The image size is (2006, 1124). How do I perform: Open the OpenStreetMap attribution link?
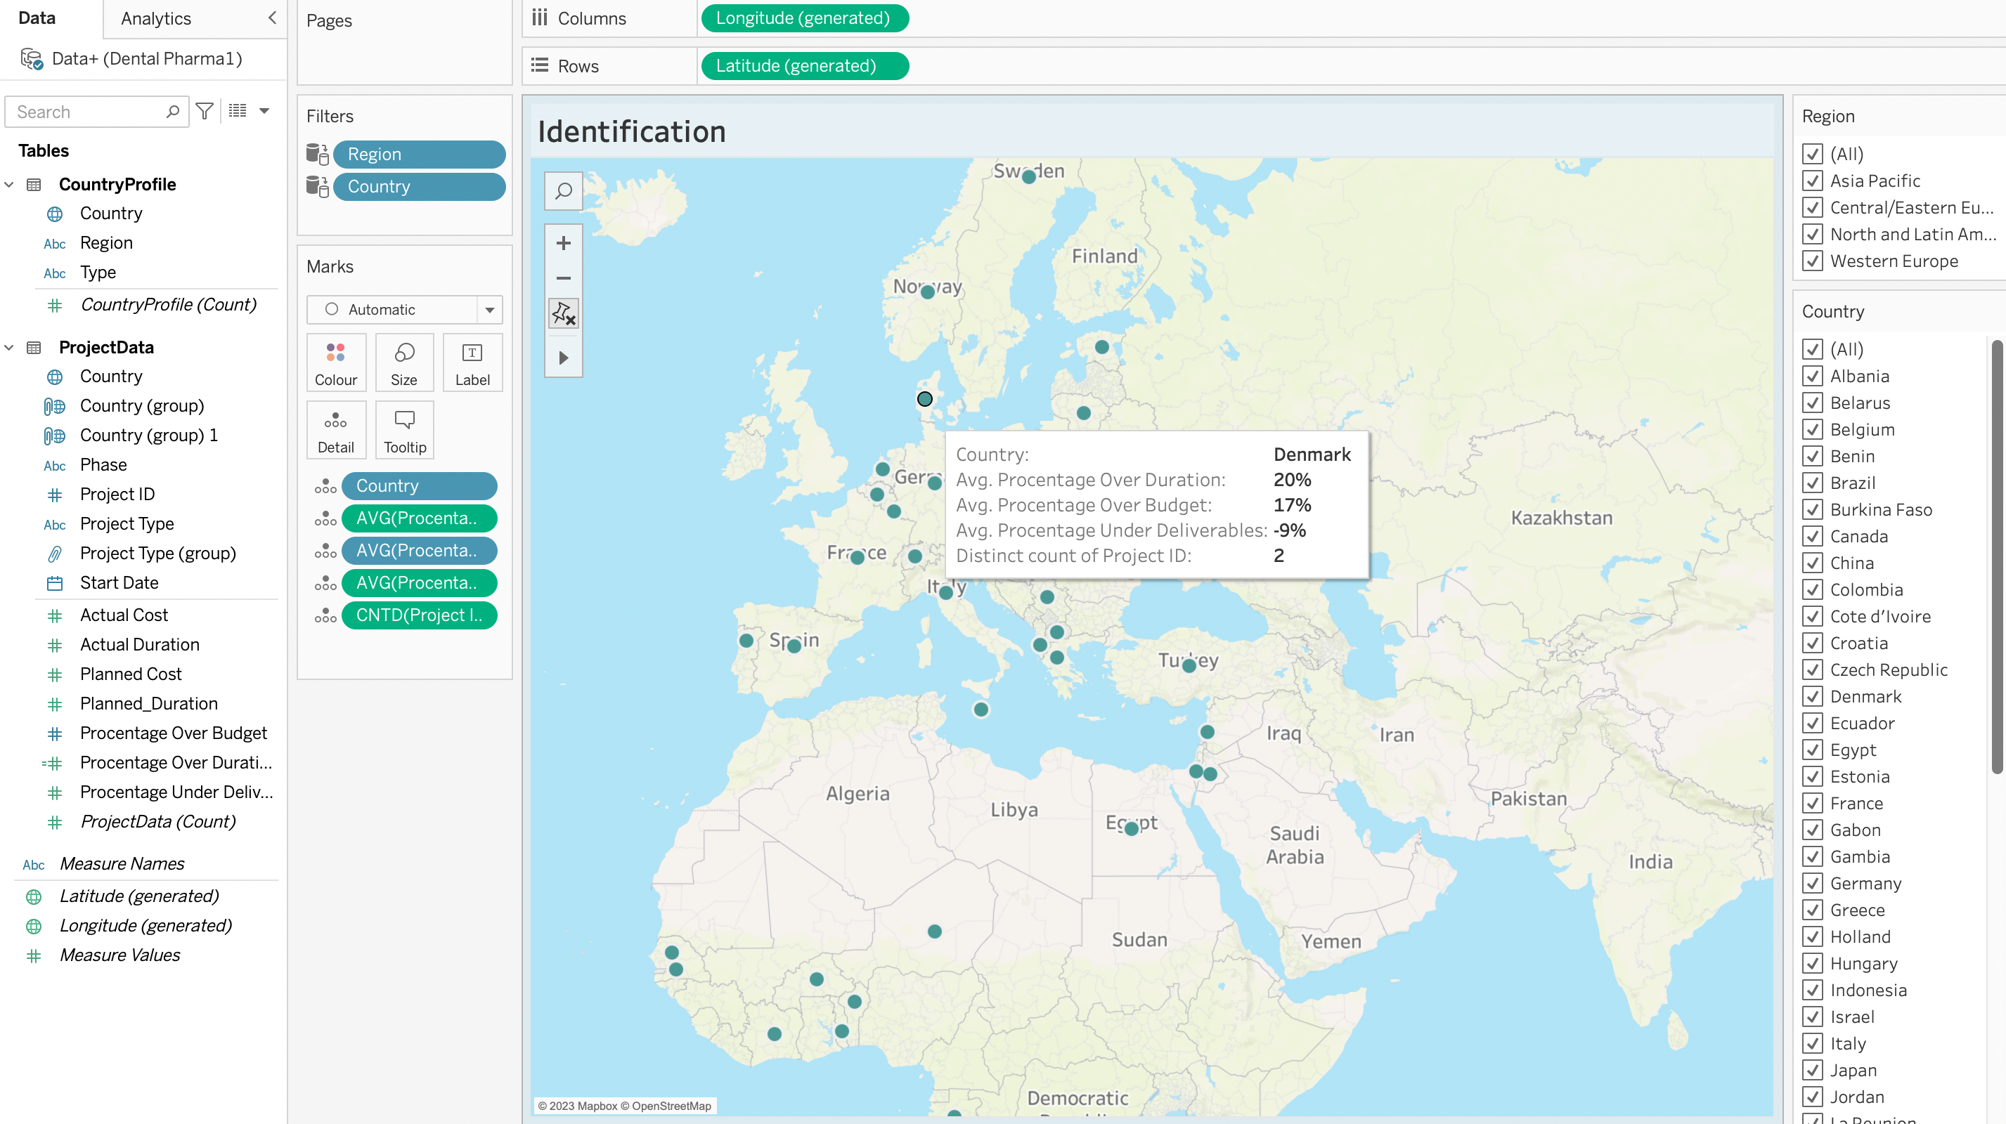pos(672,1105)
